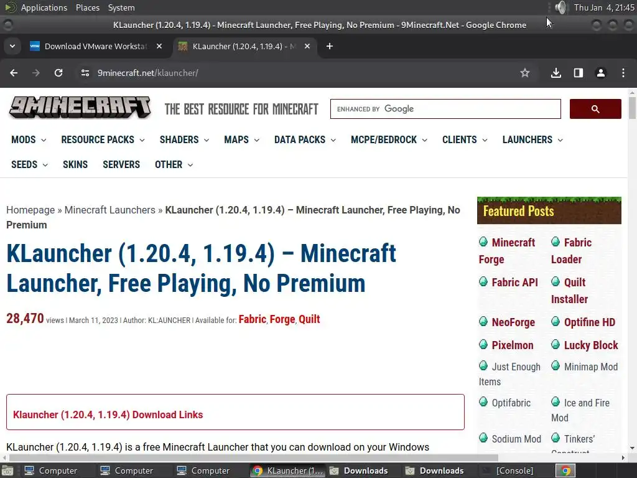Click the volume speaker icon in top panel
637x478 pixels.
560,7
